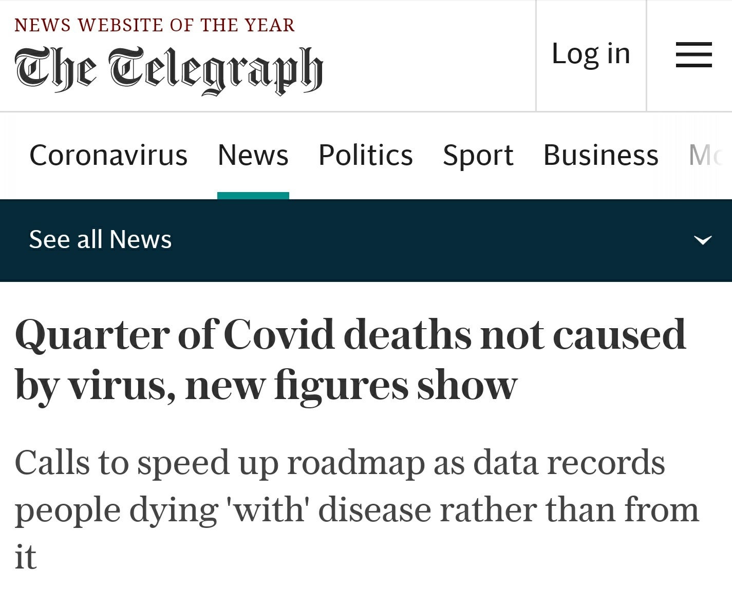The height and width of the screenshot is (606, 732).
Task: Expand the See all News chevron
Action: [x=702, y=240]
